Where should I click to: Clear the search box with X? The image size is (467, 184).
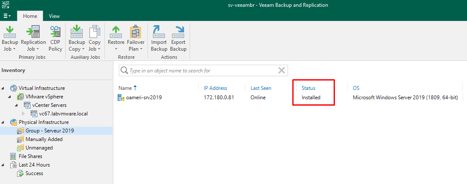pos(282,71)
